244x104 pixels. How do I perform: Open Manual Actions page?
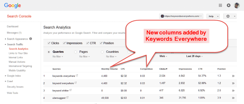point(17,62)
